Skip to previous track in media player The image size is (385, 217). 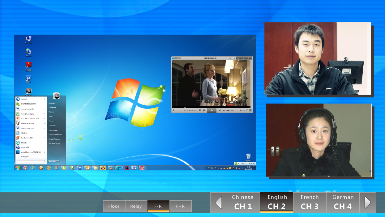[204, 110]
